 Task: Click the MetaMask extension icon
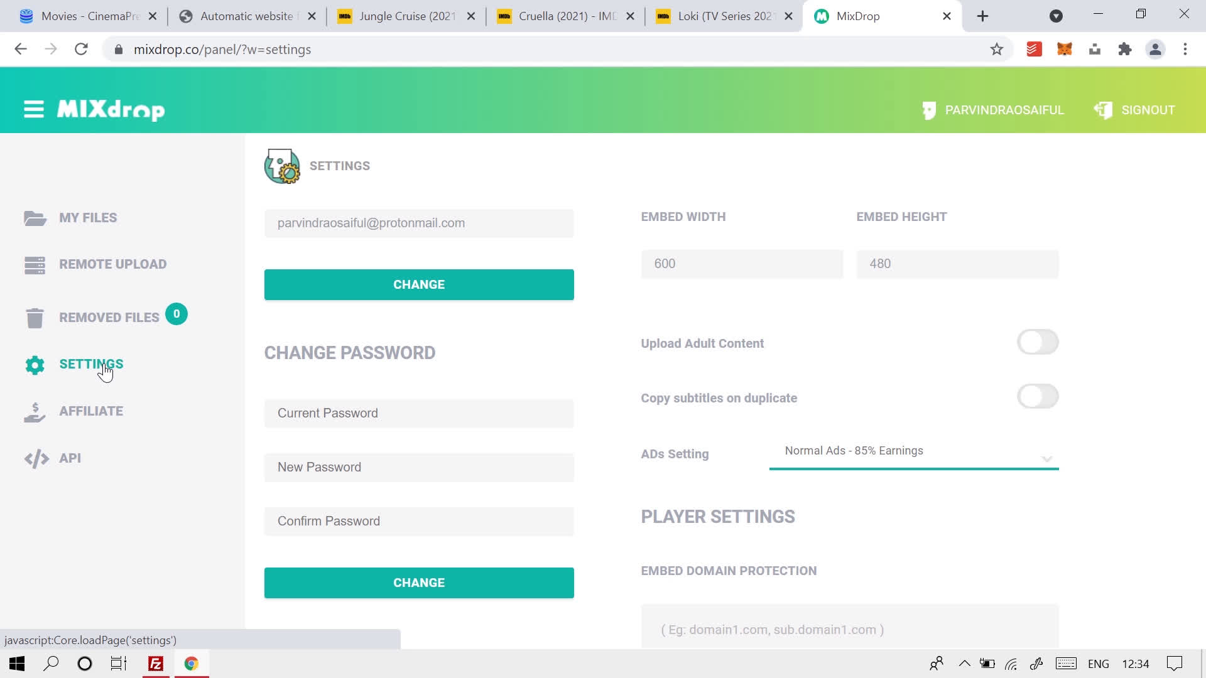(x=1065, y=49)
